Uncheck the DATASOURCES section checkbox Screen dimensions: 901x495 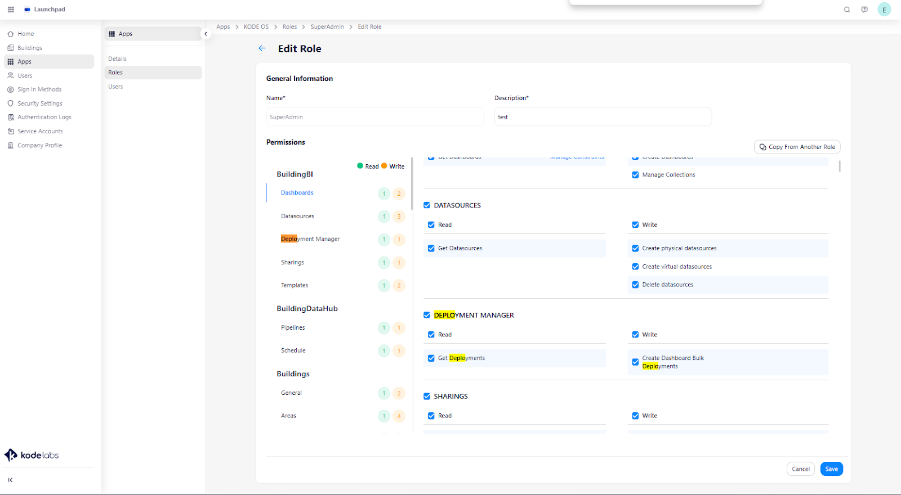coord(427,205)
